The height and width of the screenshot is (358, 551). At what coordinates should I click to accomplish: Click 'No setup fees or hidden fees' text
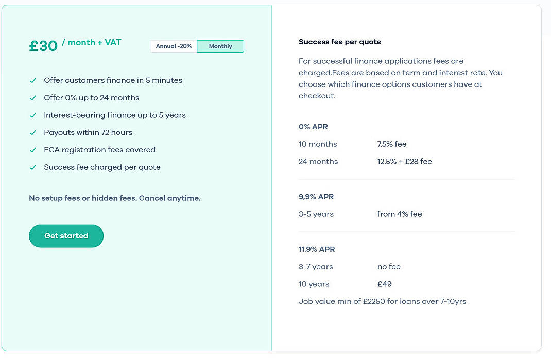tap(114, 198)
